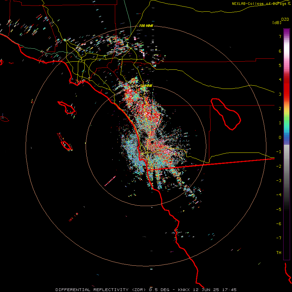Screen dimensions: 292x292
Task: Click the 17:45 time stamp
Action: click(229, 290)
